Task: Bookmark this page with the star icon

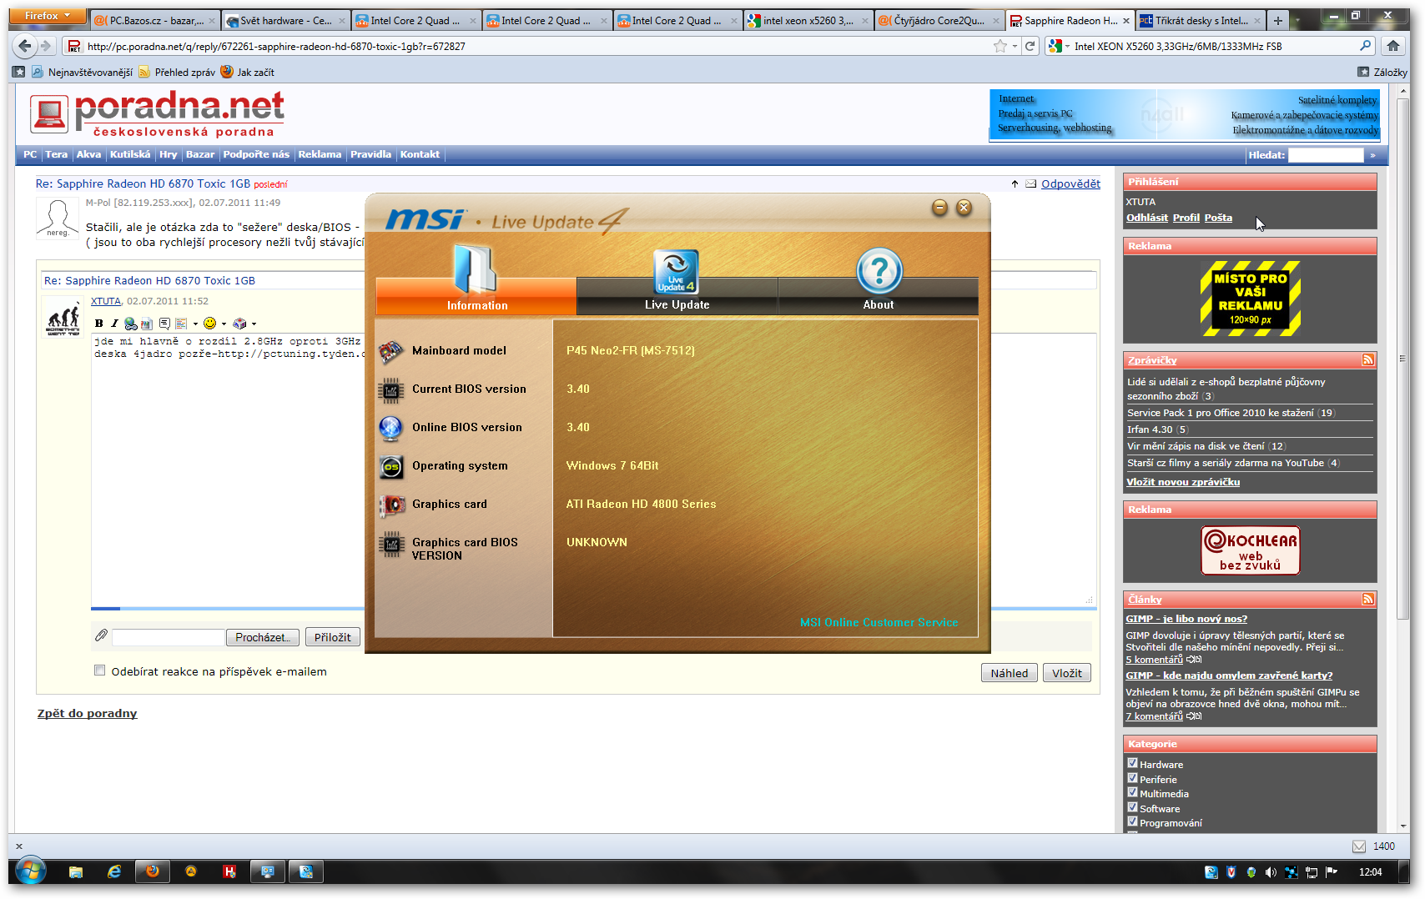Action: coord(1000,47)
